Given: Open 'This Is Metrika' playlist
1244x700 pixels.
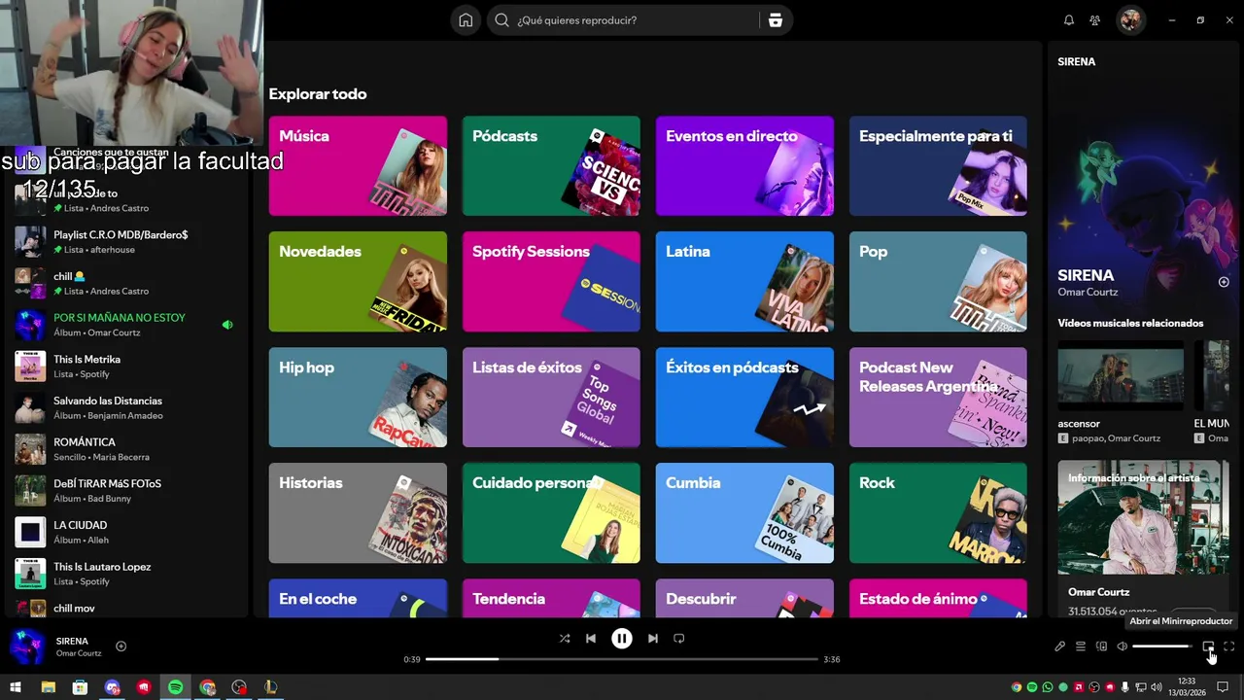Looking at the screenshot, I should tap(126, 367).
